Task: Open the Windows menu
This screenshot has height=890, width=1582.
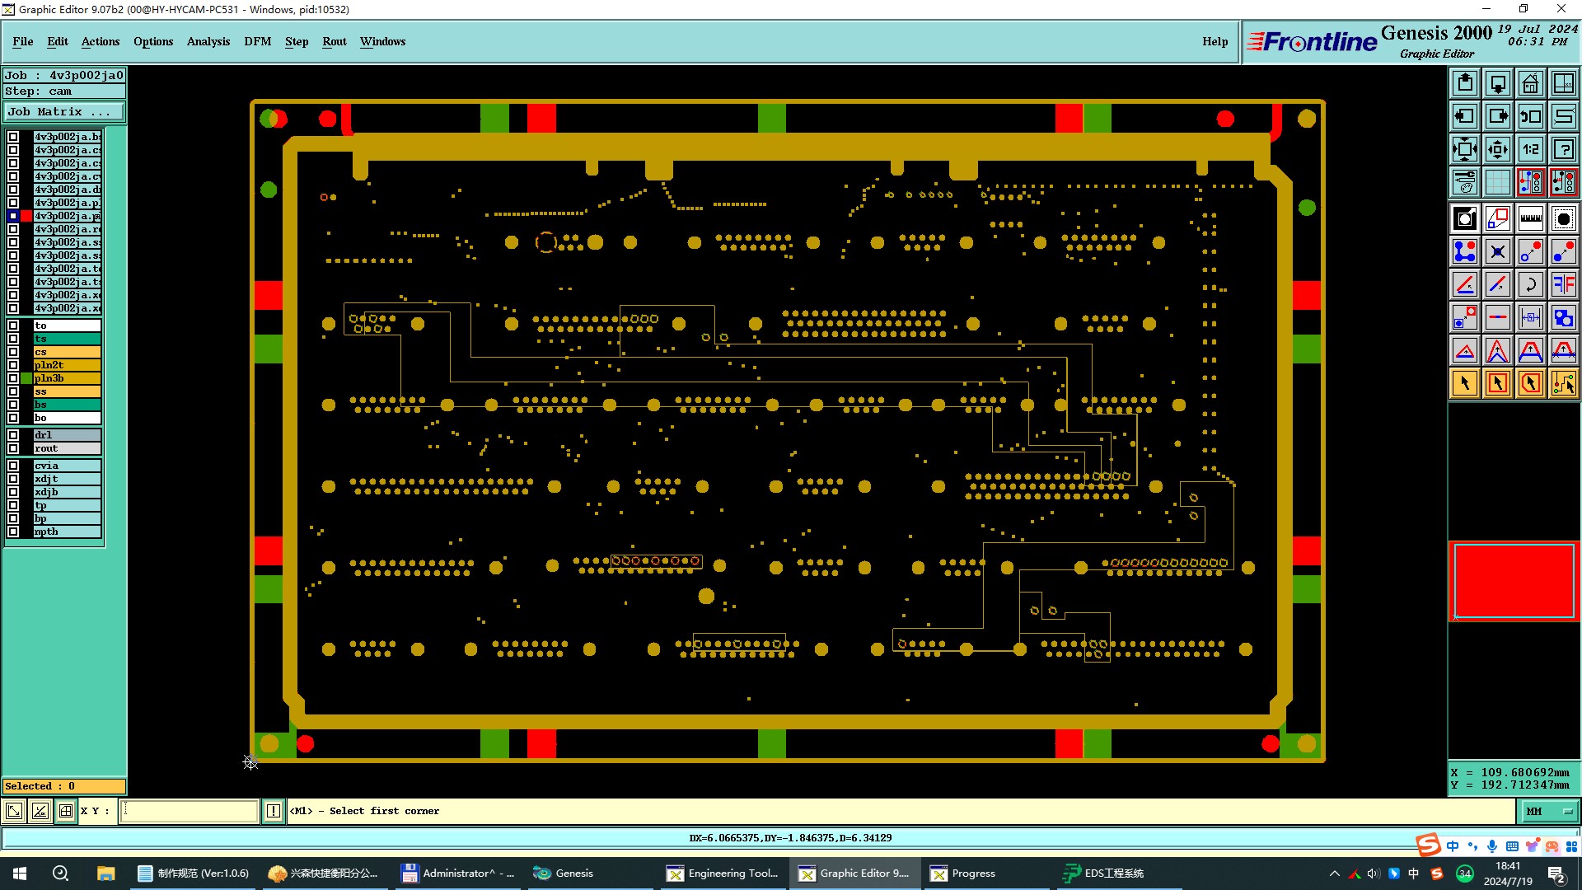Action: 382,41
